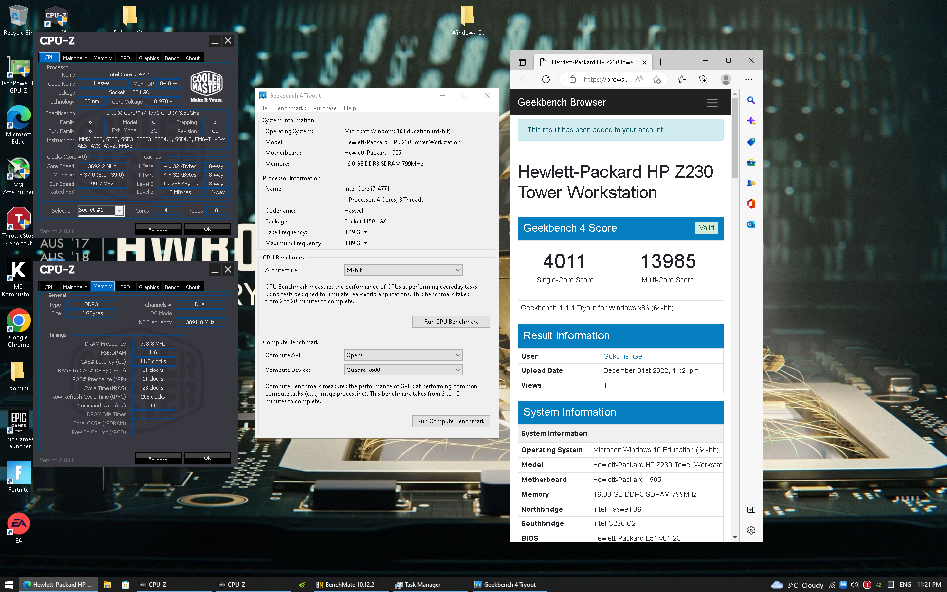Open Purchase menu in Geekbench 4

tap(325, 108)
